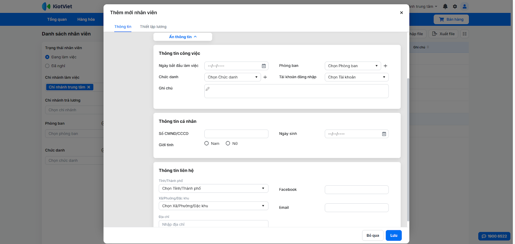Click user account avatar icon
Screen dimensions: 515x244
464,6
